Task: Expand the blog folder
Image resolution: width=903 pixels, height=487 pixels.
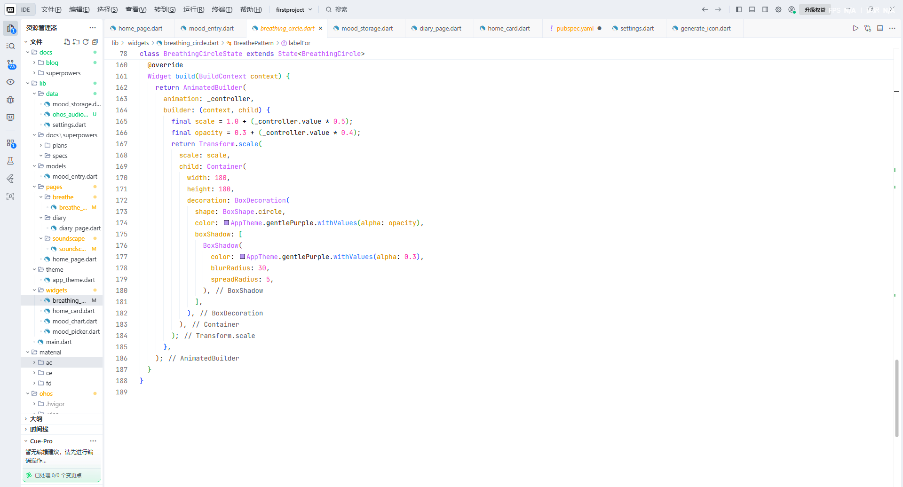Action: click(52, 63)
